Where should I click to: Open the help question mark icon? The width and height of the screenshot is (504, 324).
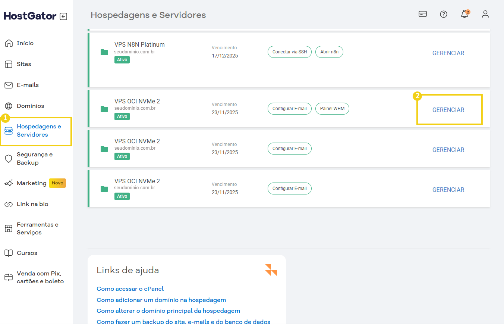pos(443,14)
